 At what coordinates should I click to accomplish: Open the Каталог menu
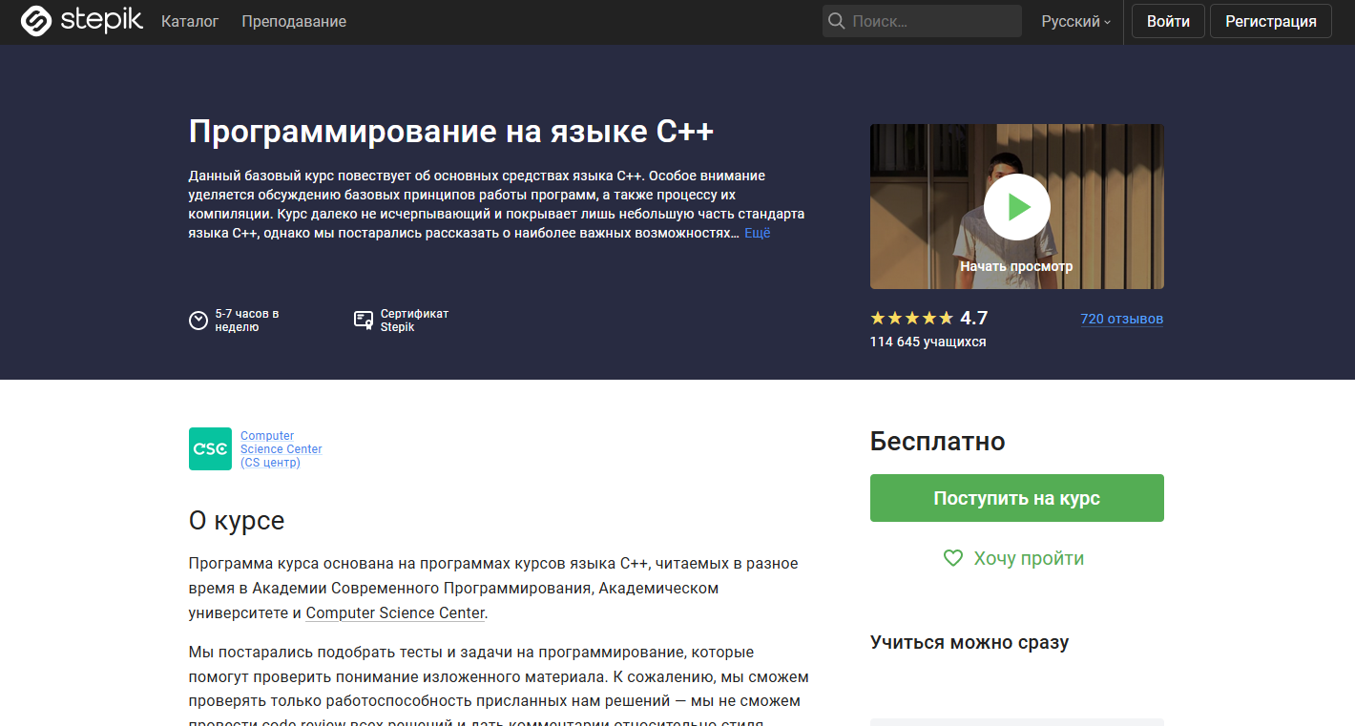coord(189,20)
